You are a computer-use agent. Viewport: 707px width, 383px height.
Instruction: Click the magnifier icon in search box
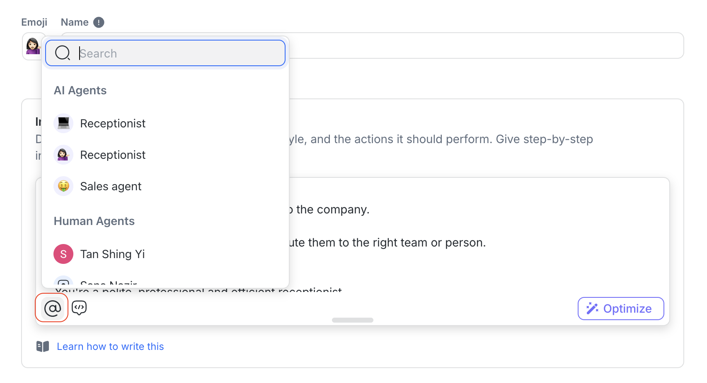point(63,53)
